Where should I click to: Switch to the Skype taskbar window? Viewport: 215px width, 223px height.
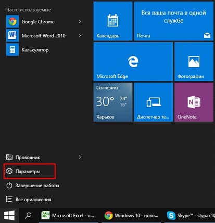pos(190,216)
